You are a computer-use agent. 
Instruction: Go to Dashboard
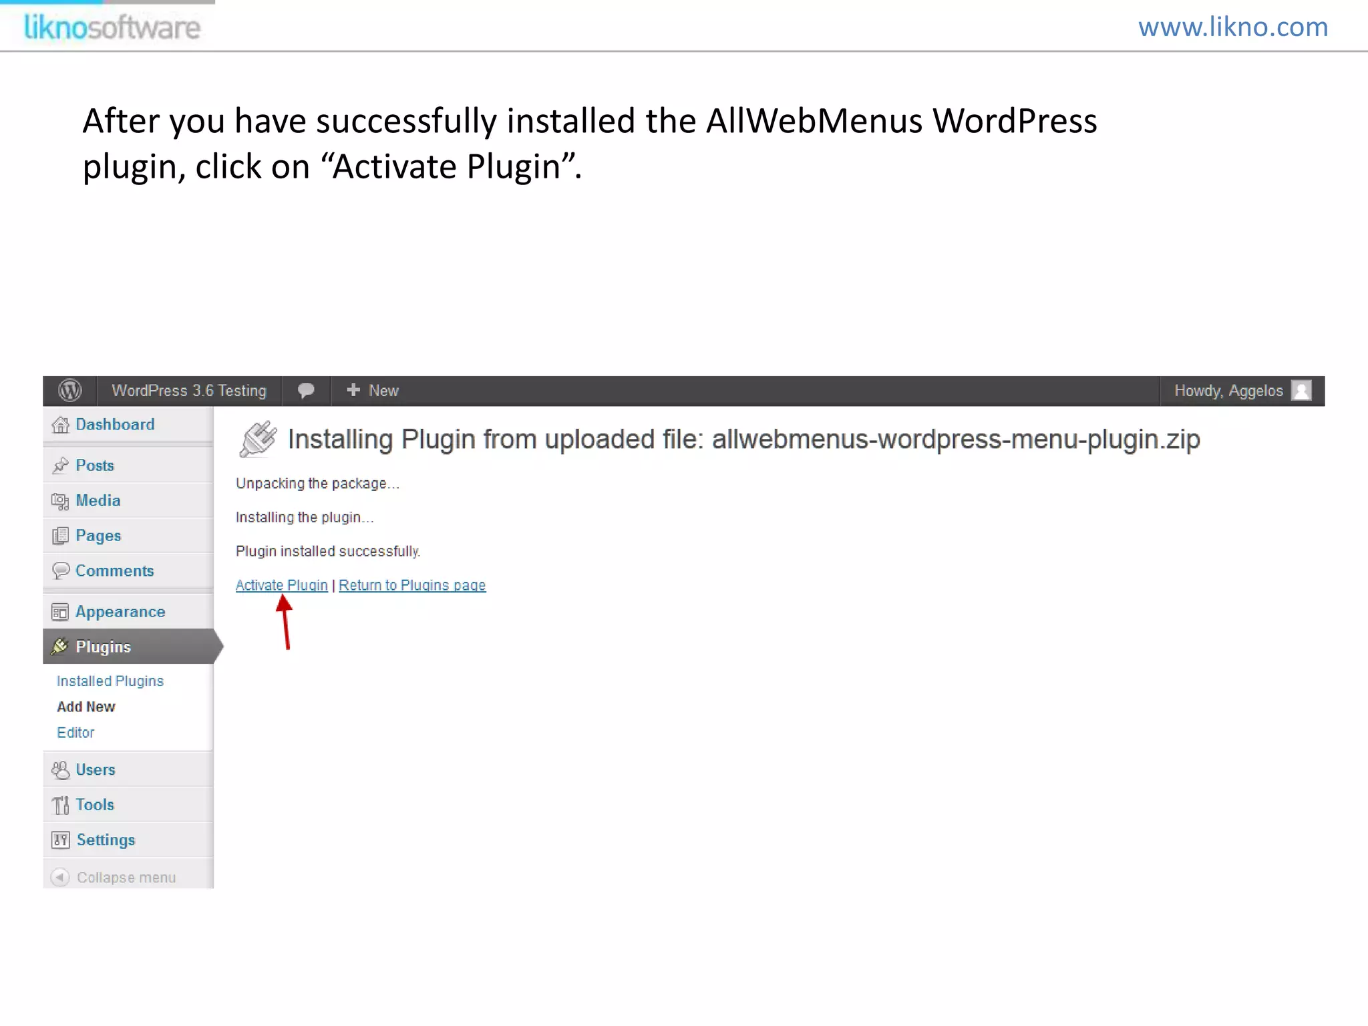click(x=115, y=425)
